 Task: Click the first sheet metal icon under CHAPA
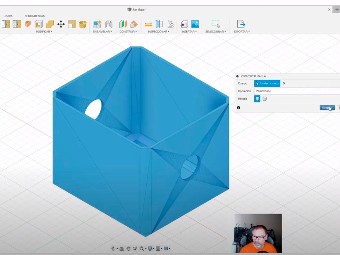[x=6, y=24]
